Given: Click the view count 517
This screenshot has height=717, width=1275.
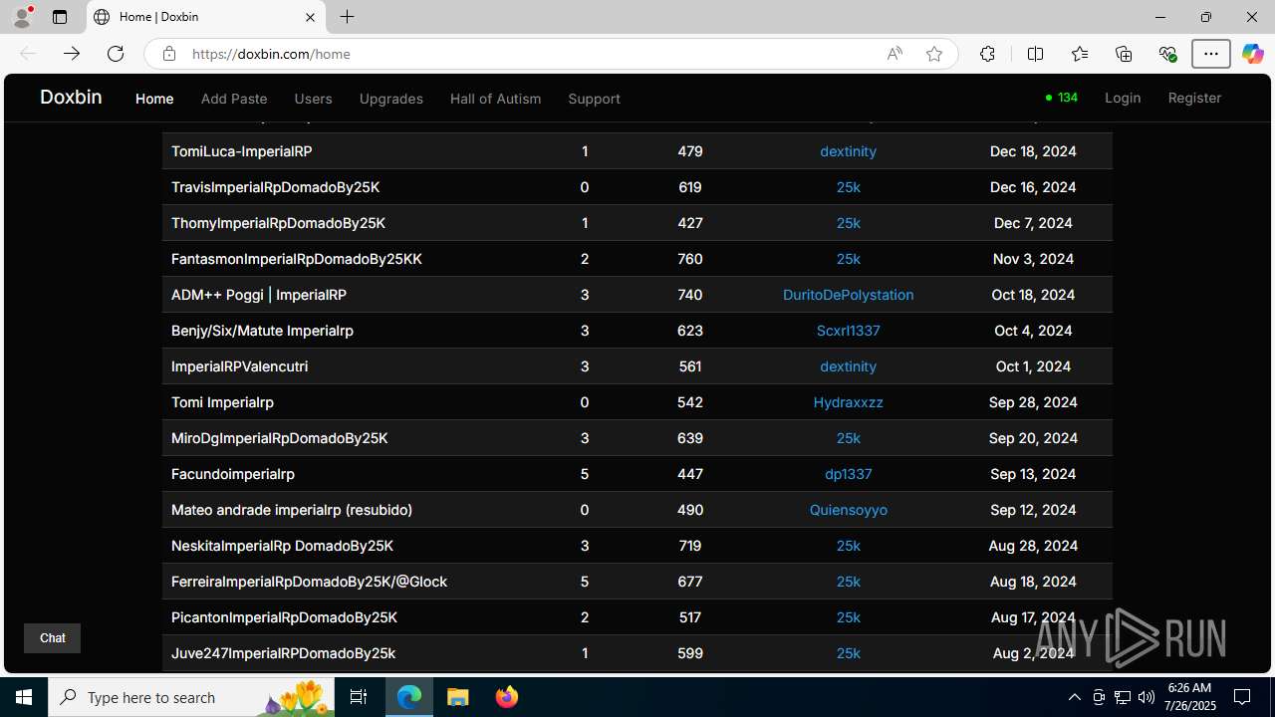Looking at the screenshot, I should (x=689, y=617).
